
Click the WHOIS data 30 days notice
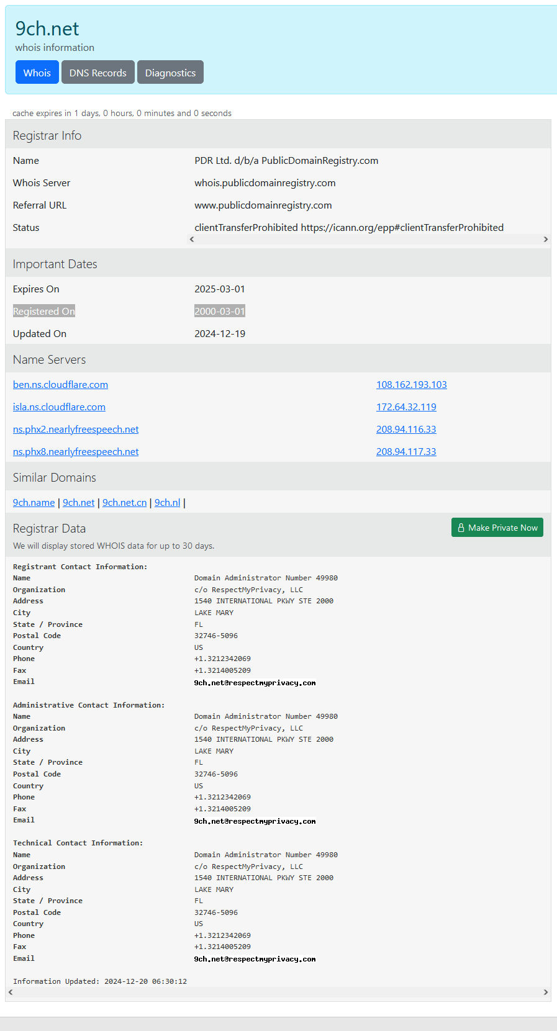click(x=114, y=546)
